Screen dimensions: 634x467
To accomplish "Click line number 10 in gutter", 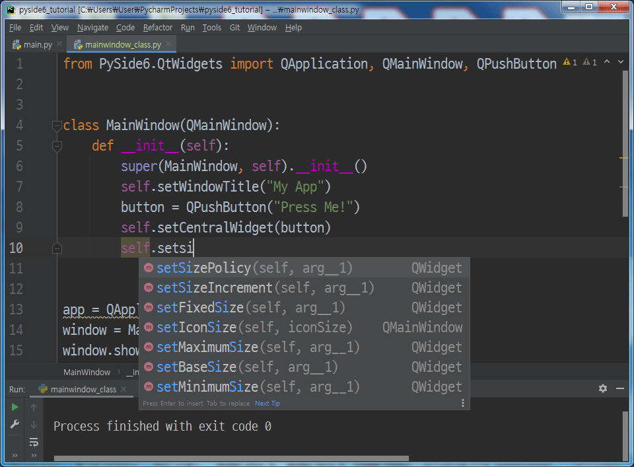I will (x=16, y=248).
